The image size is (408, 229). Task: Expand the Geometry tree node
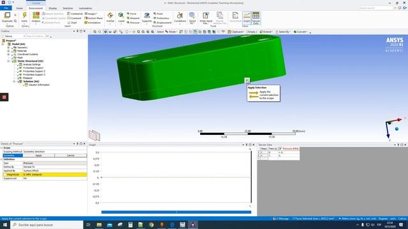tap(8, 48)
